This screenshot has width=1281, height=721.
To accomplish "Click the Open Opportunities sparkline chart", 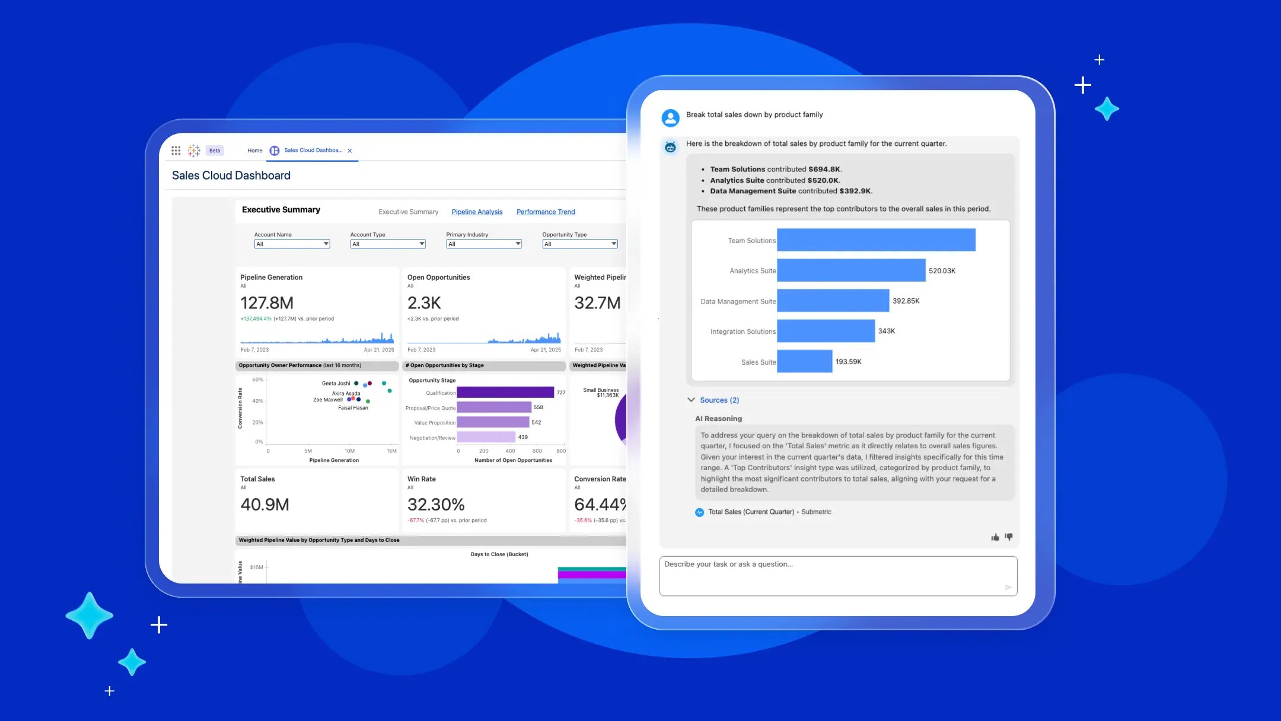I will (x=484, y=338).
